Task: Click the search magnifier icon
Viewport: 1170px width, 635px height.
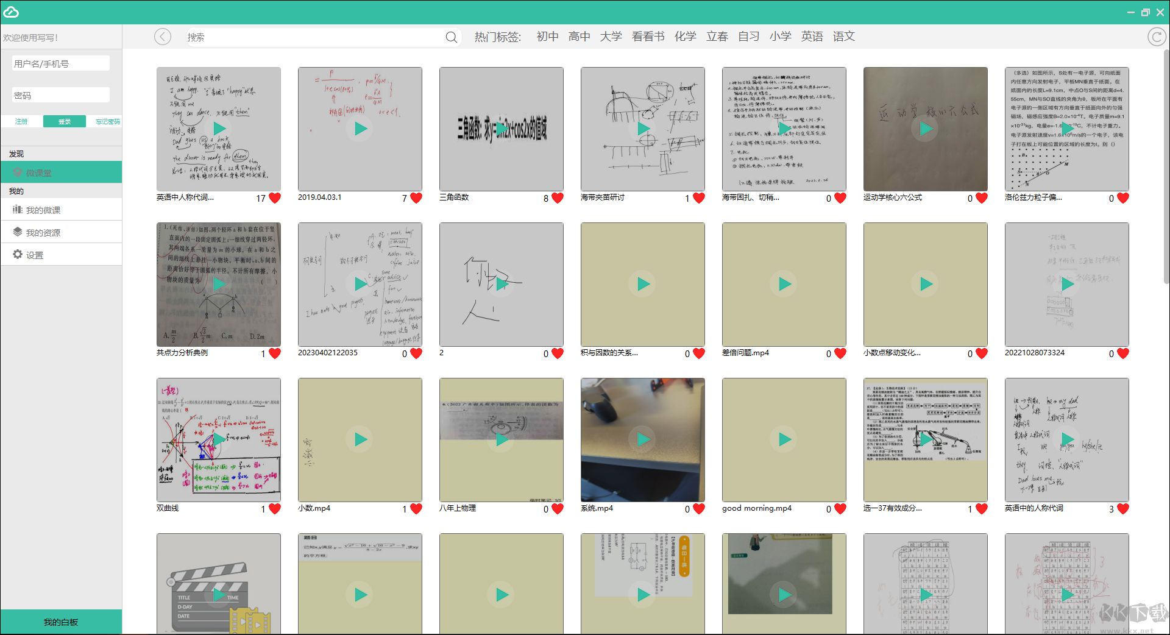Action: click(x=451, y=37)
